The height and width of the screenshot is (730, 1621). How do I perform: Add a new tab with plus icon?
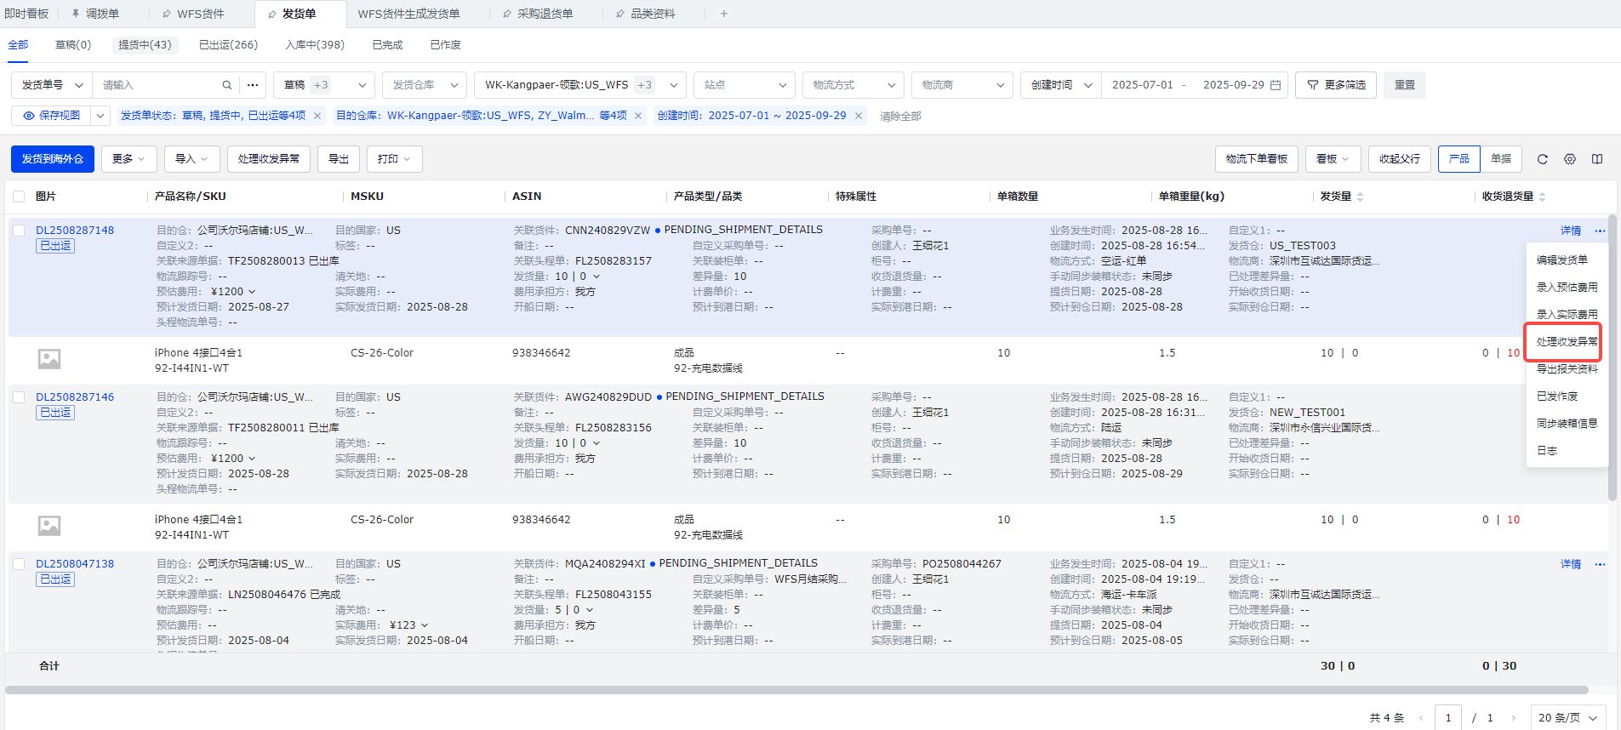(724, 14)
